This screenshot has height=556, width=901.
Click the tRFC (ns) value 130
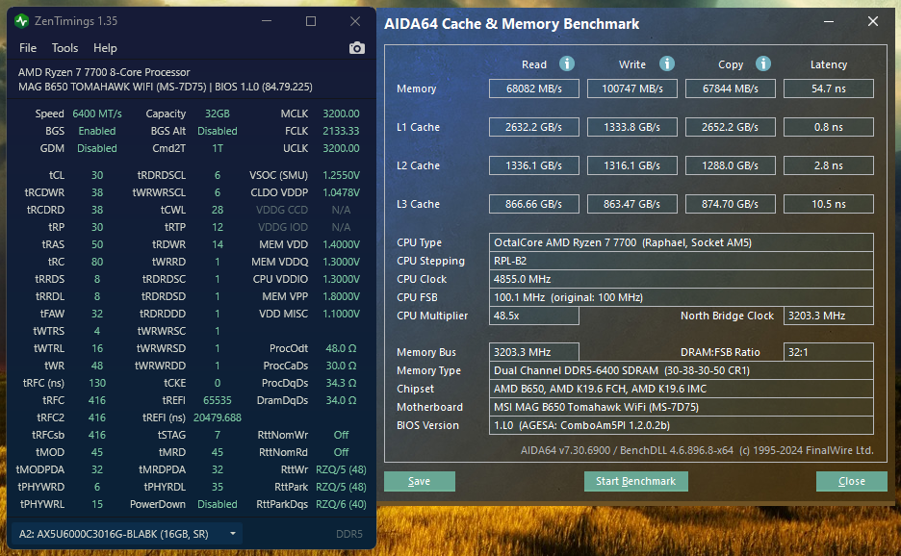[x=97, y=383]
